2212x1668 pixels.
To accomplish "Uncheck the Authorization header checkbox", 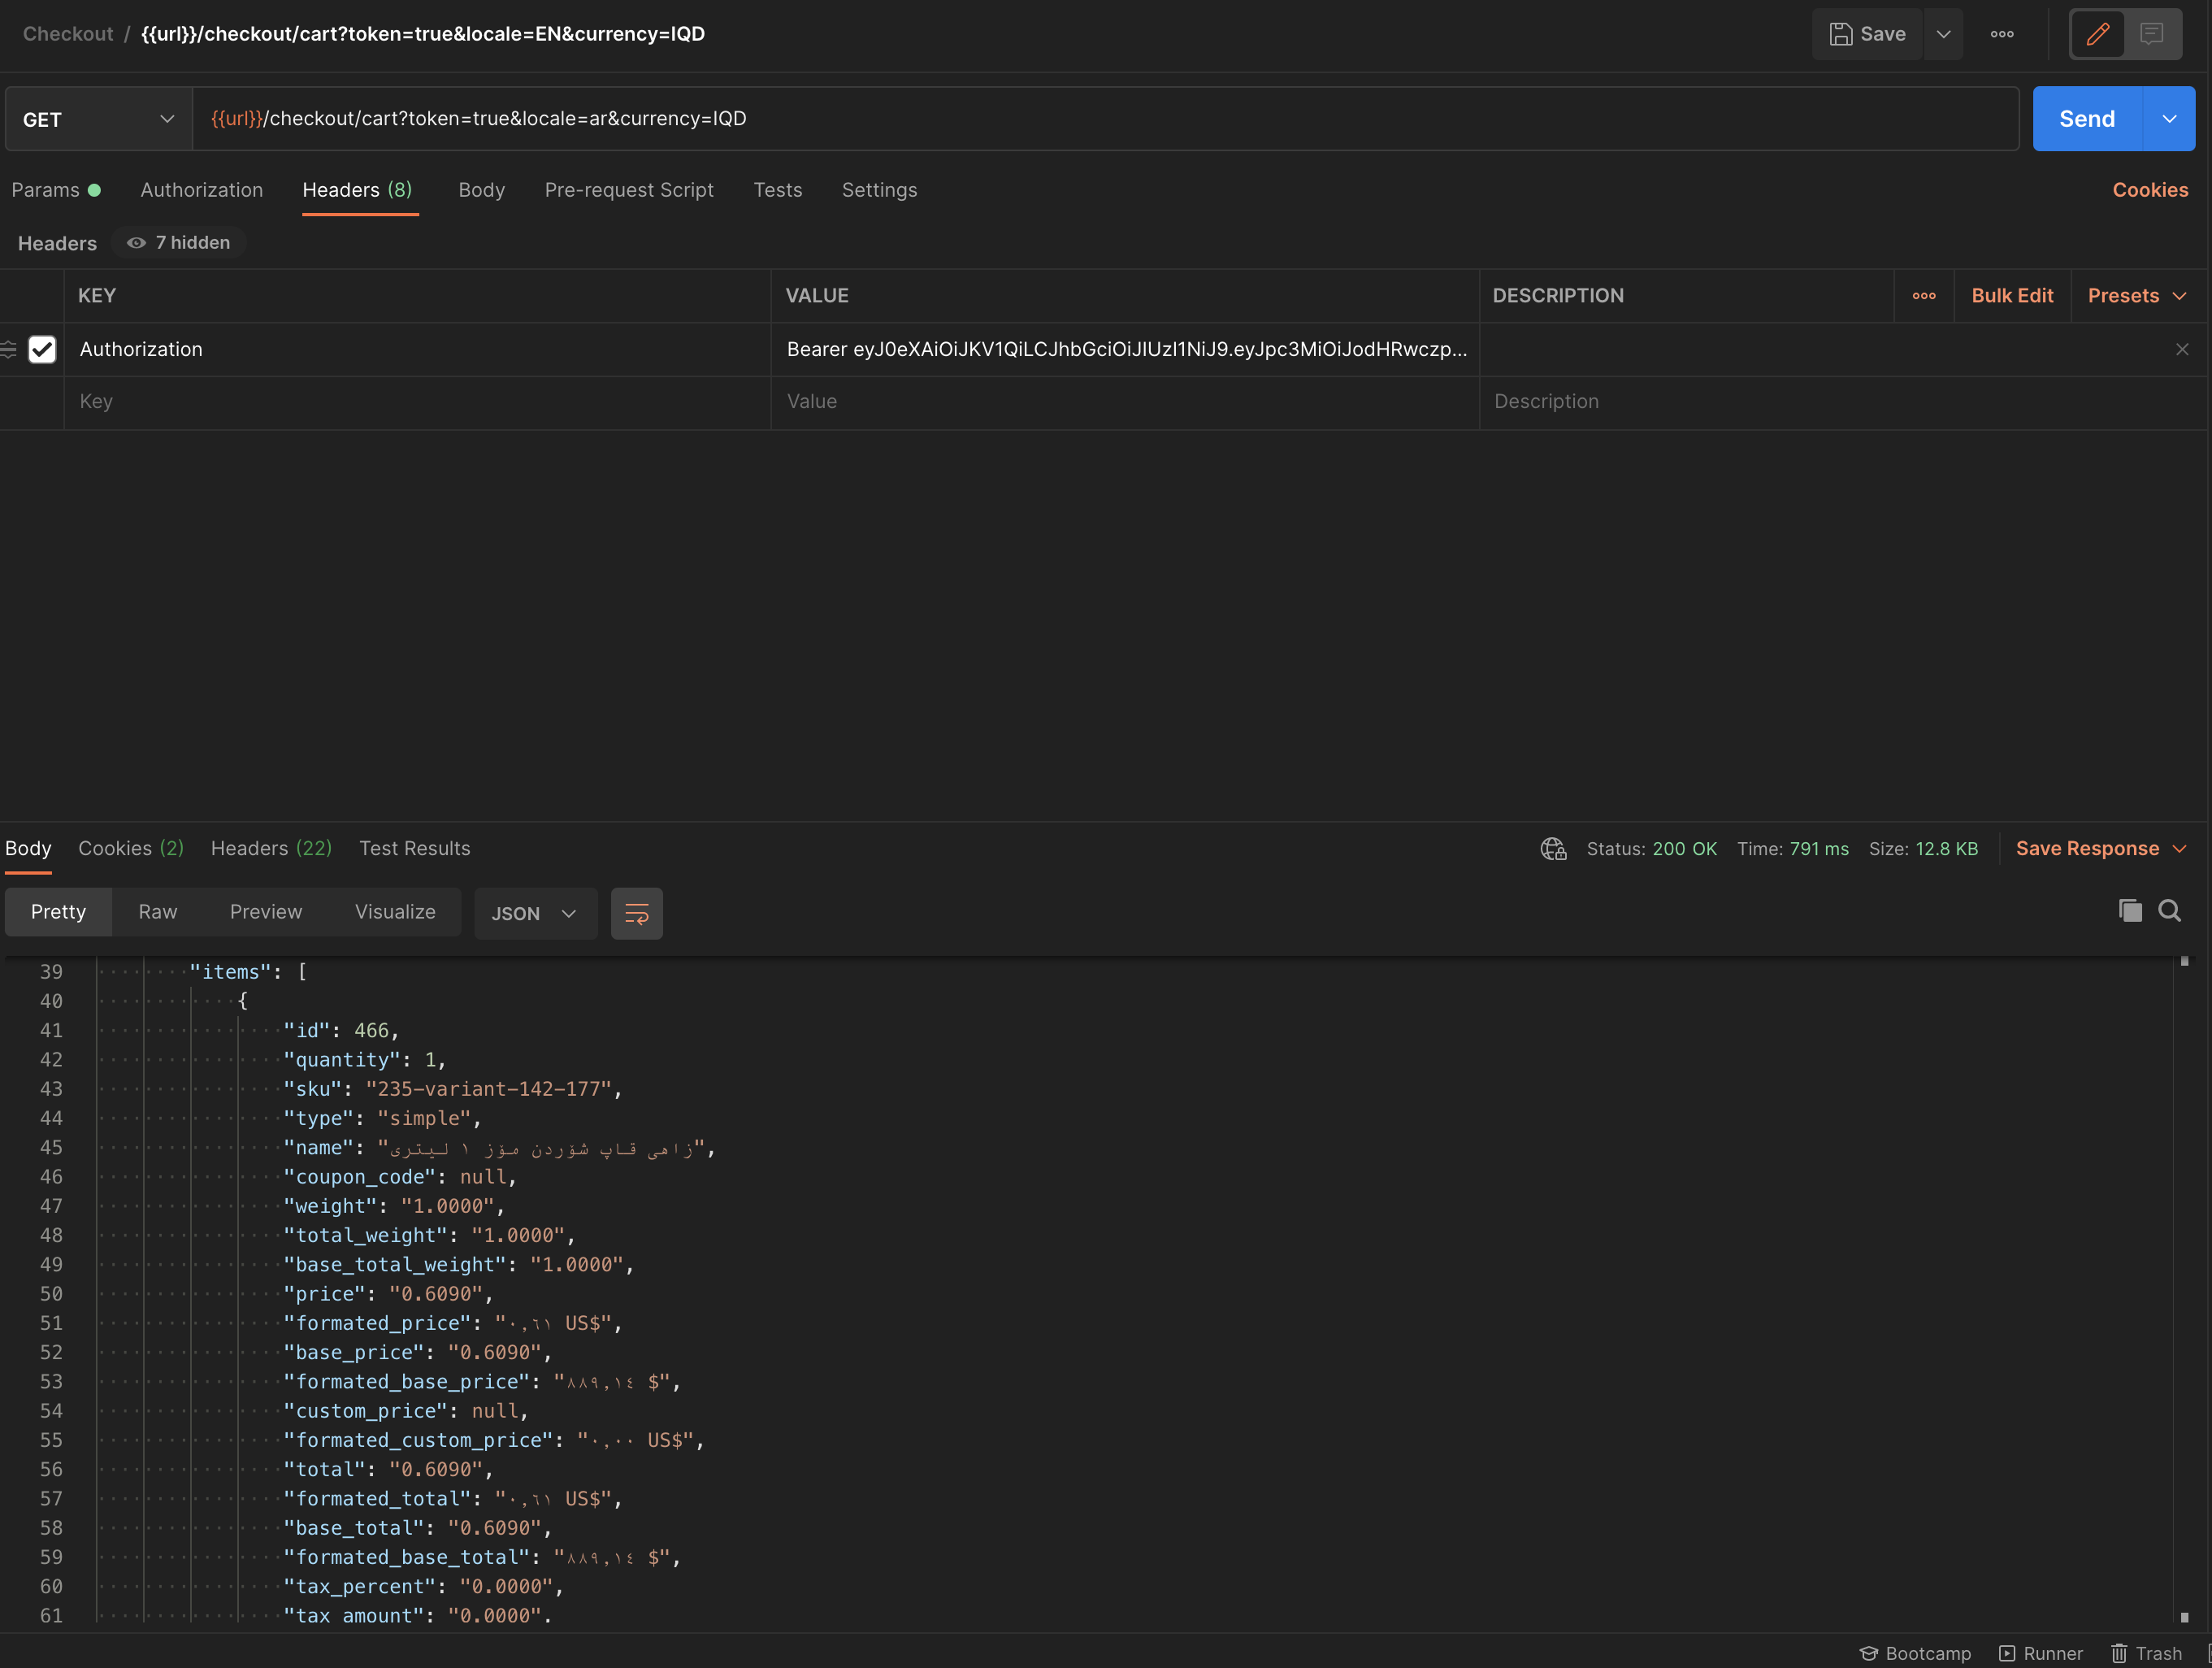I will (42, 349).
